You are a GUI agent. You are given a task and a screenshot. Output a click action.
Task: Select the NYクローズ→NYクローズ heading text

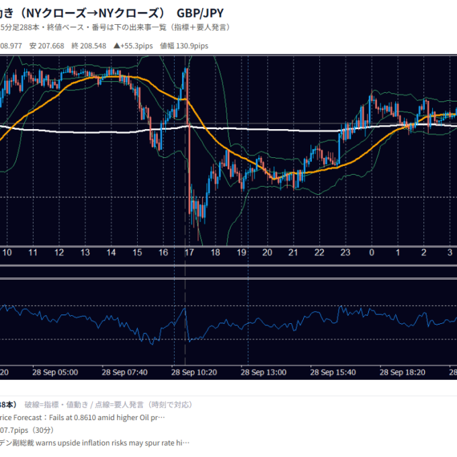93,13
